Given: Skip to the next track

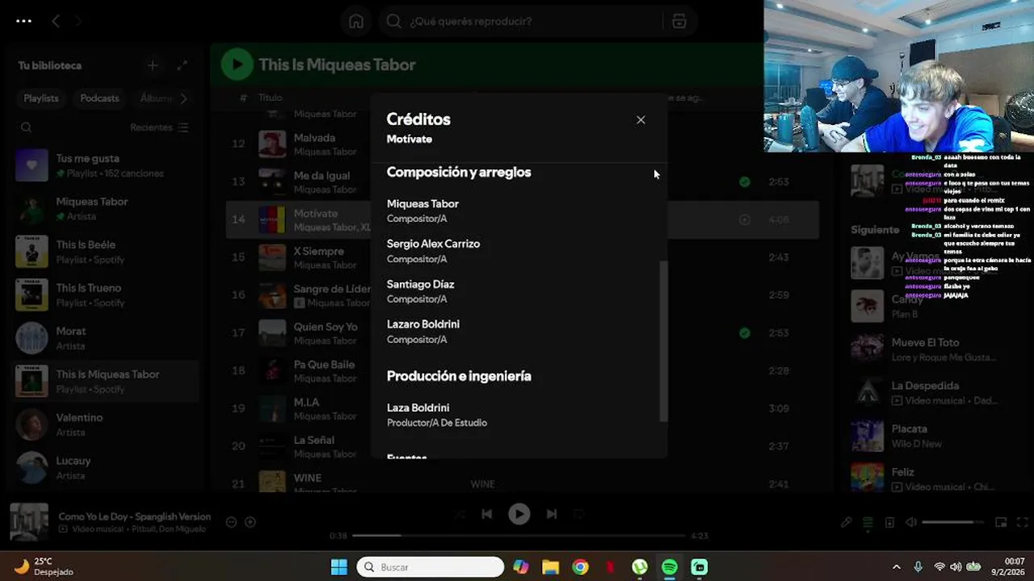Looking at the screenshot, I should (552, 514).
